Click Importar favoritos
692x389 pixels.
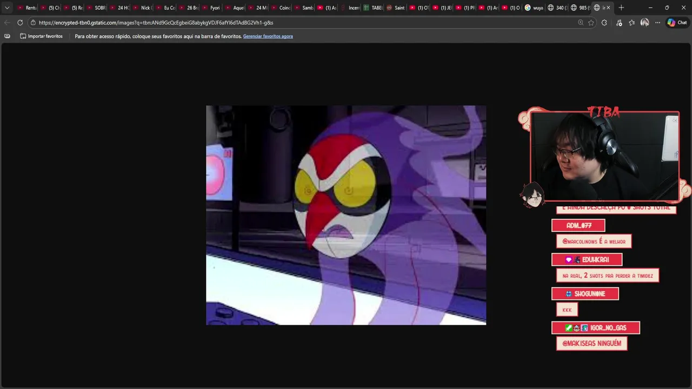coord(41,36)
